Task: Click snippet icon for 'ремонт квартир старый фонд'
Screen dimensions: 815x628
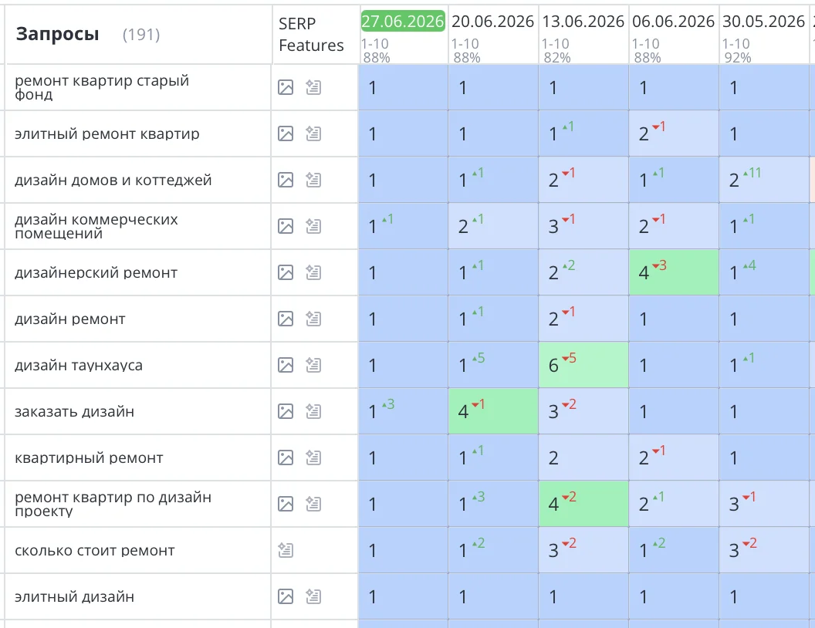Action: (x=313, y=87)
